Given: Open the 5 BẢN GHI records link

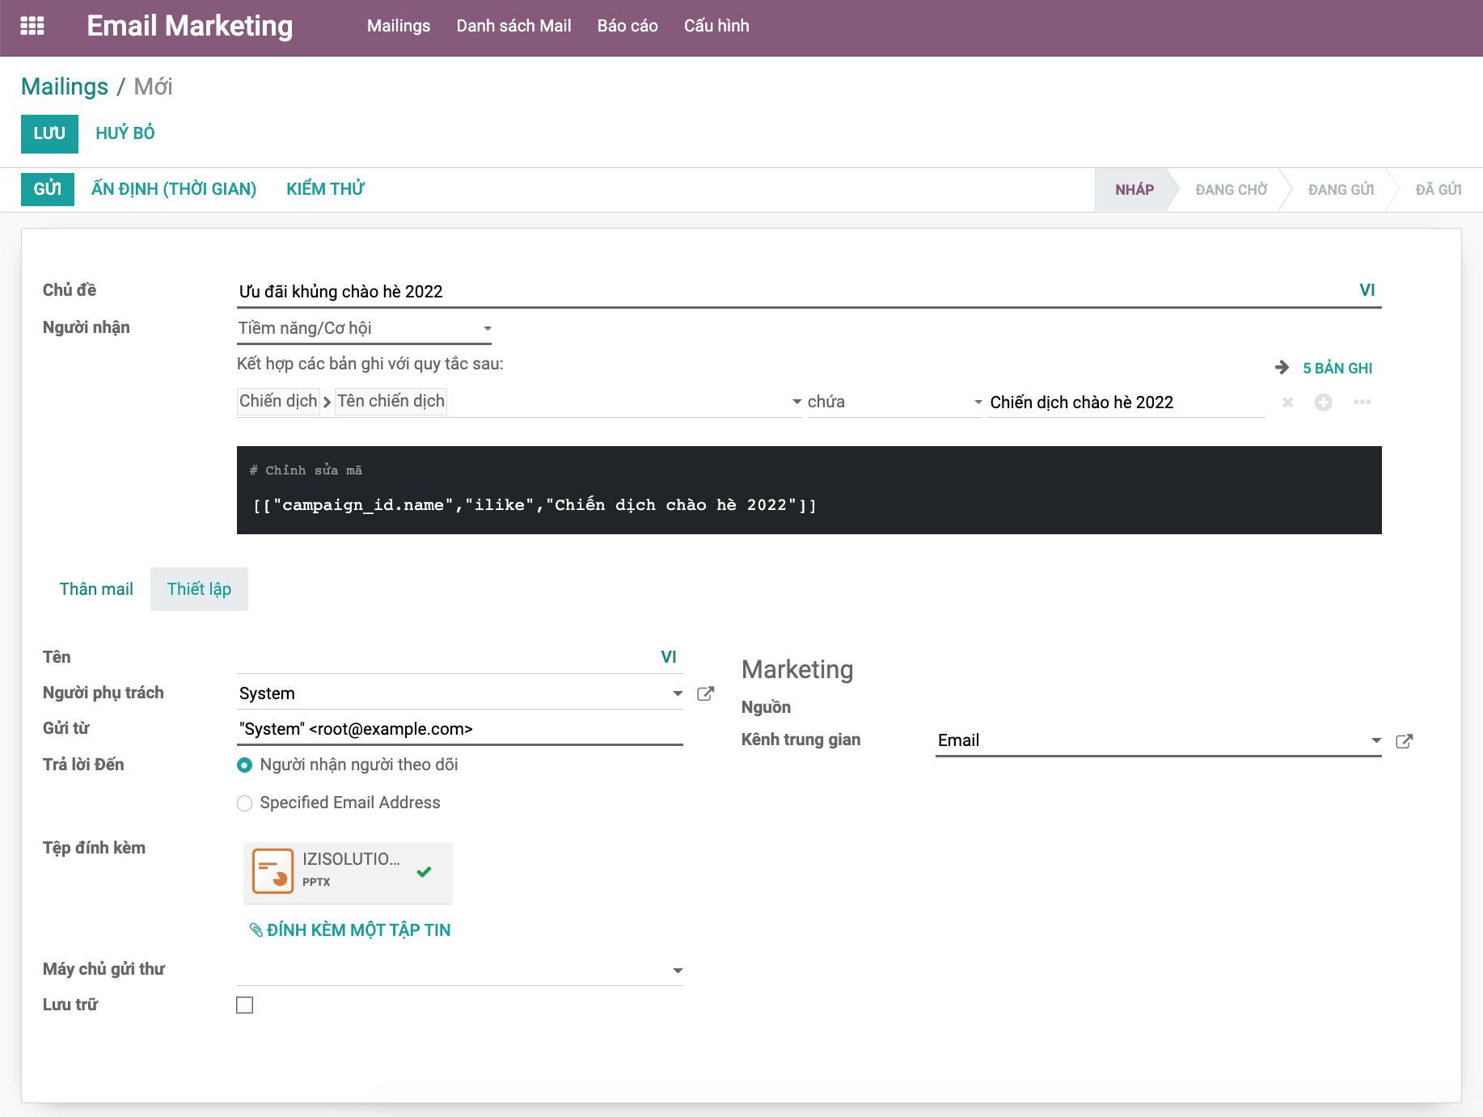Looking at the screenshot, I should click(1337, 369).
